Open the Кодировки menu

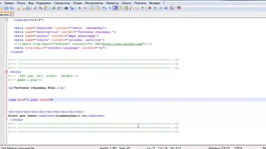tap(44, 3)
